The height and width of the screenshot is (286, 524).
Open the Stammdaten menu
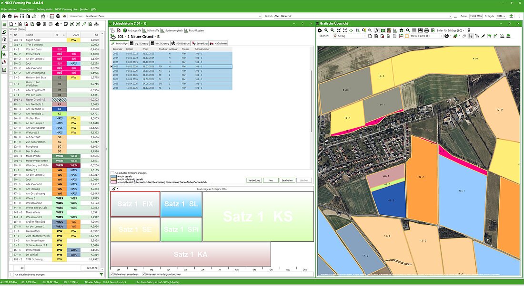tap(26, 9)
